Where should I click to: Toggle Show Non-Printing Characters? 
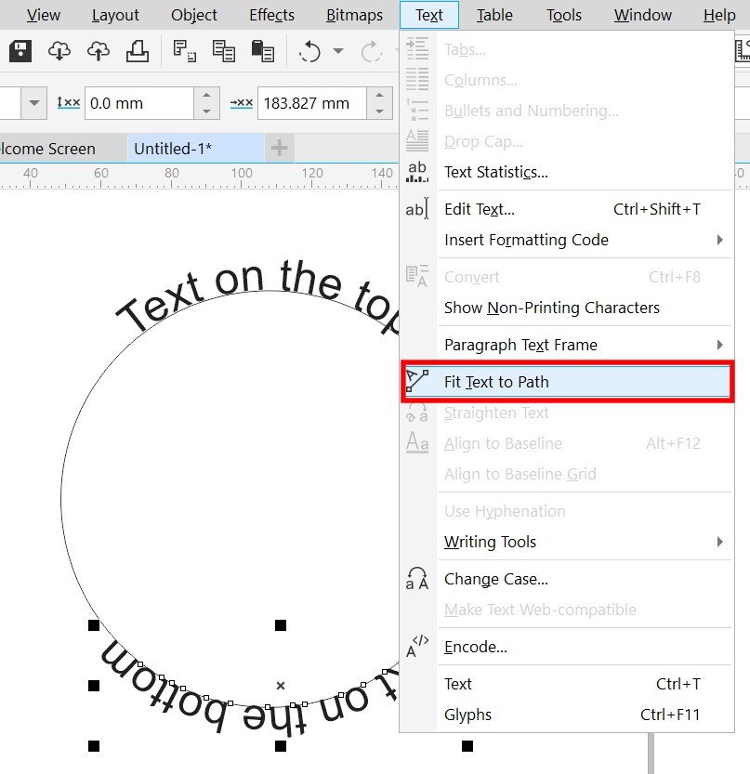(551, 308)
